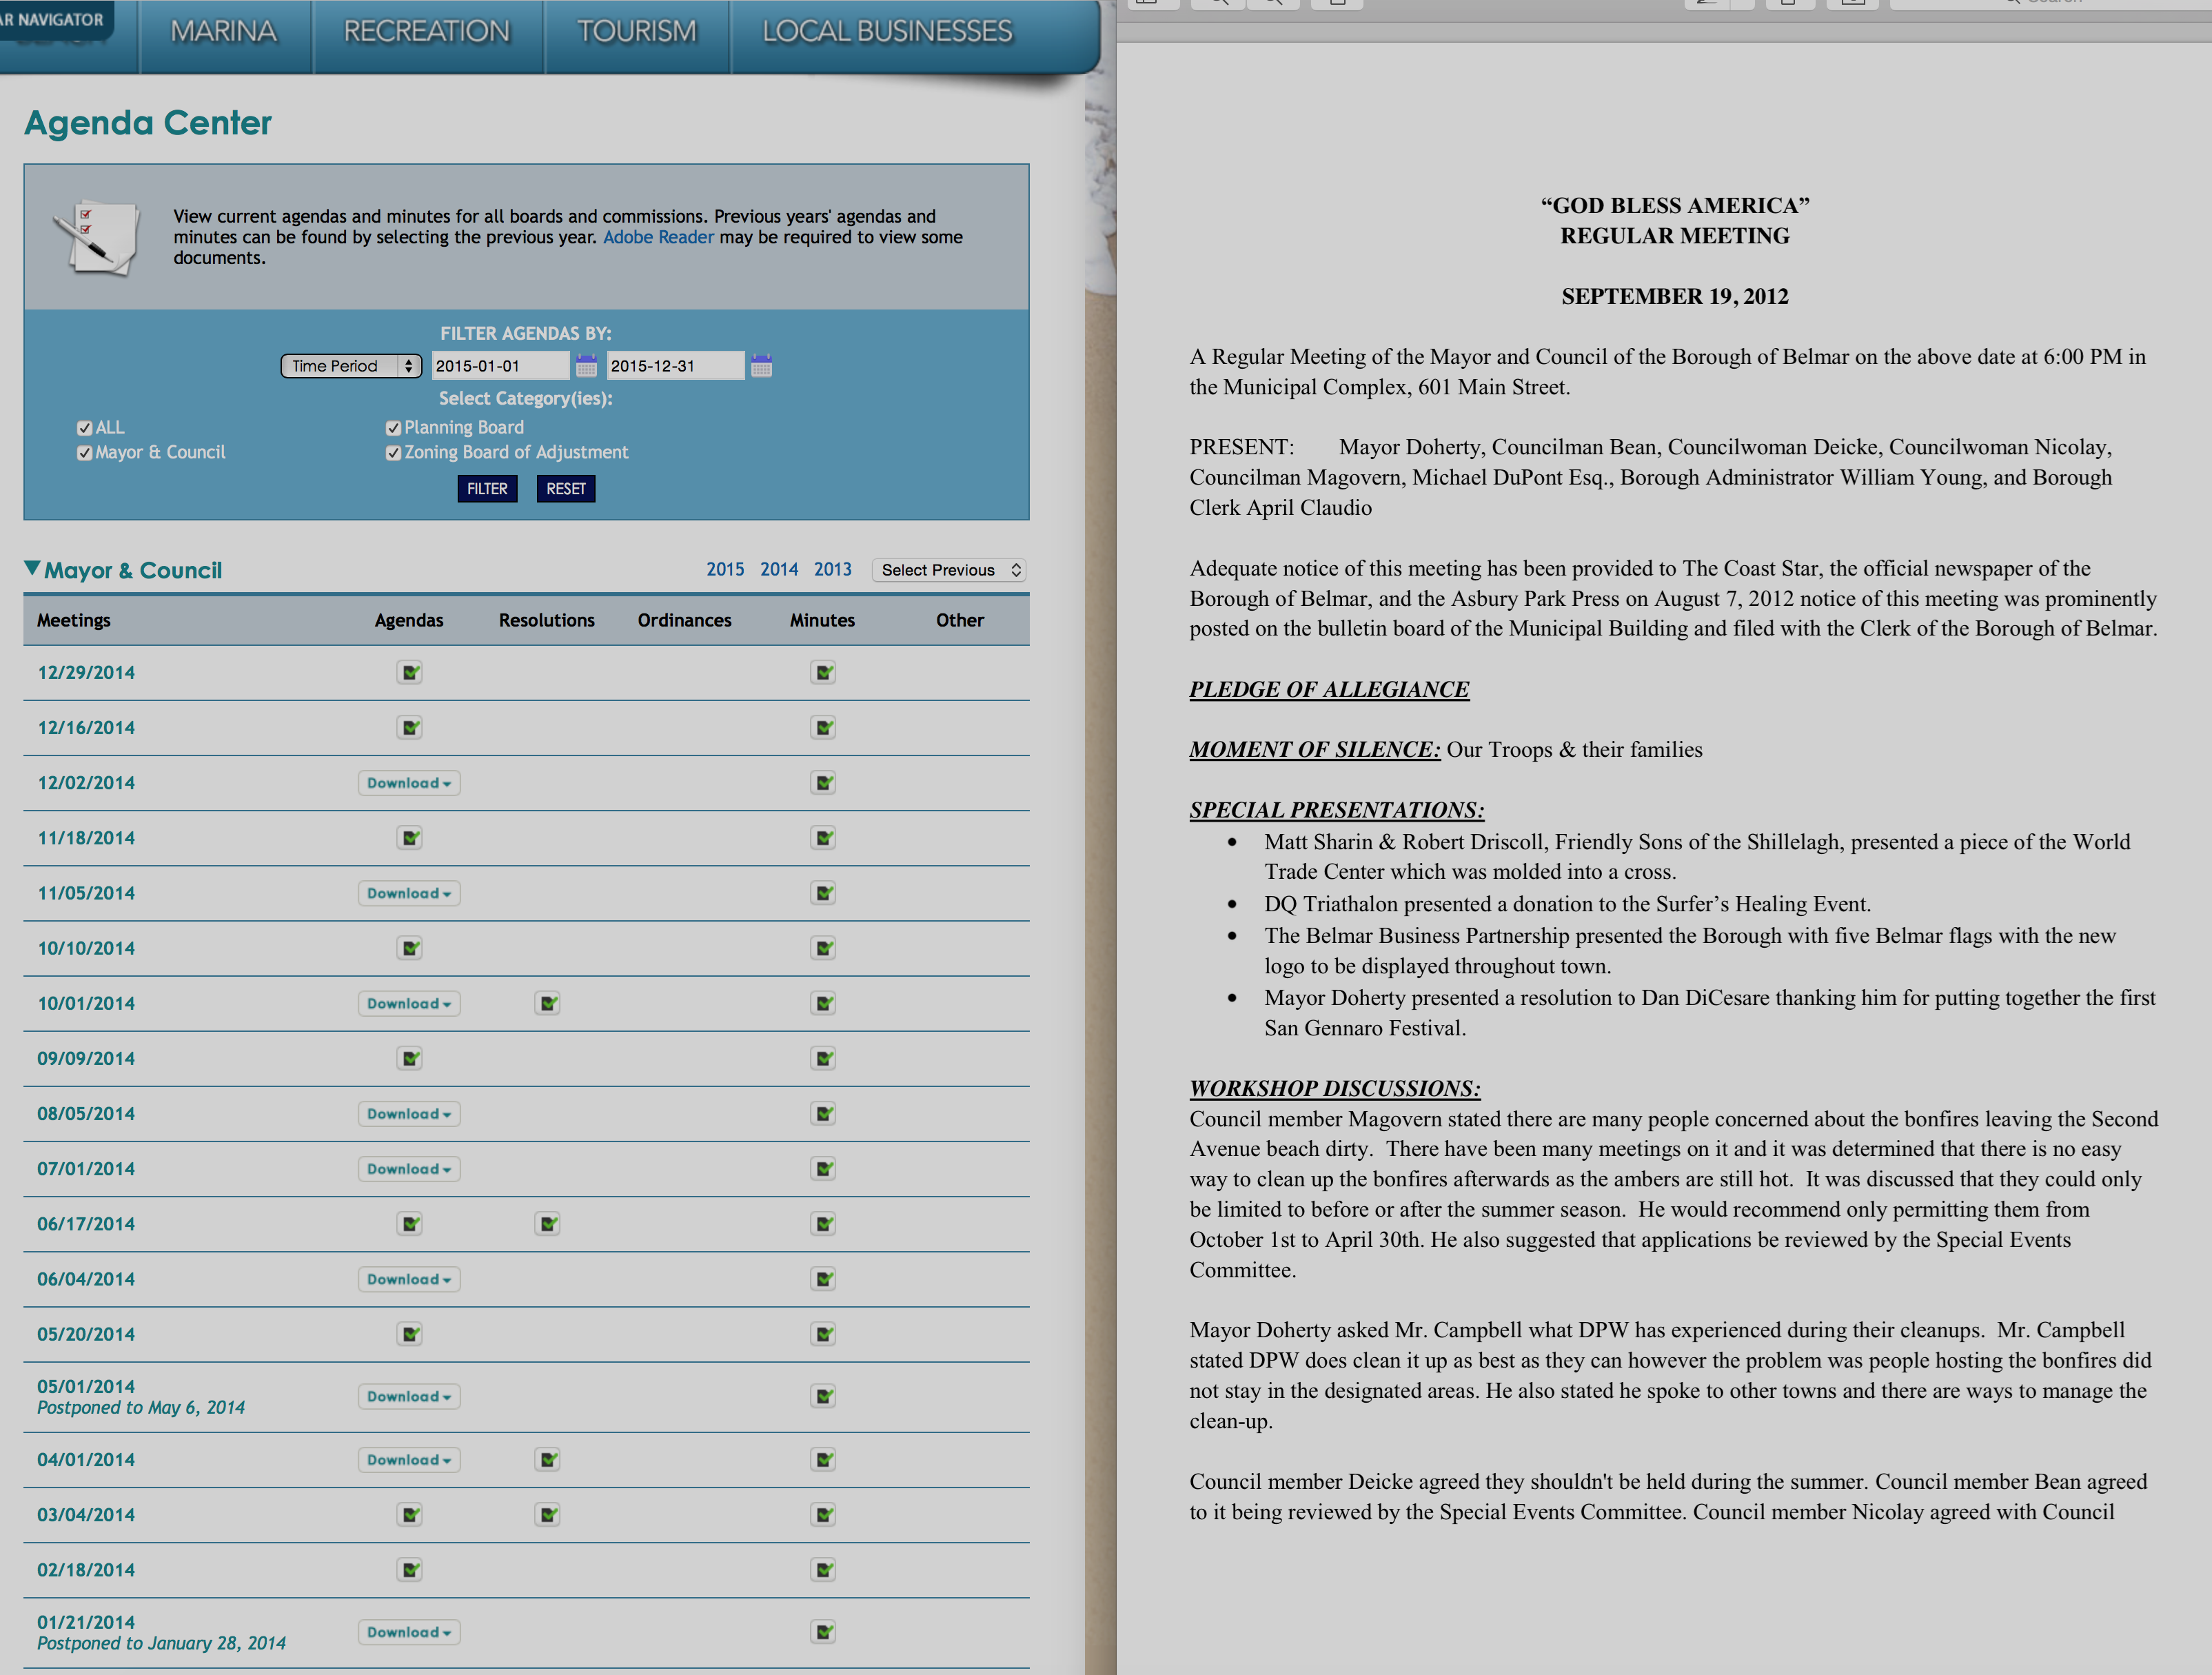Open agenda icon for 11/18/2014 meeting
Viewport: 2212px width, 1675px height.
coord(409,837)
